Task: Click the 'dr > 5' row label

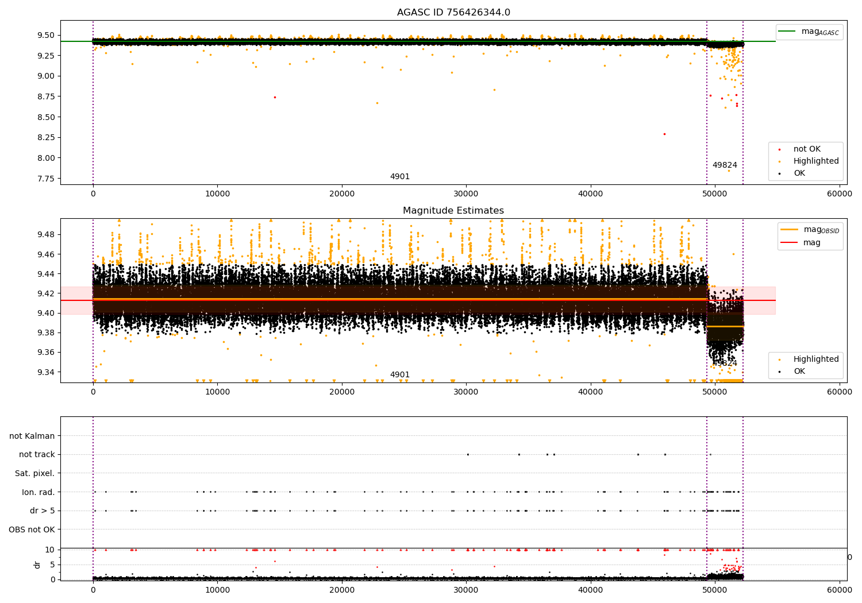Action: click(x=43, y=511)
